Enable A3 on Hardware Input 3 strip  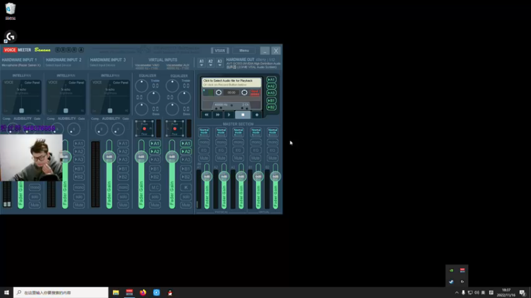(123, 160)
